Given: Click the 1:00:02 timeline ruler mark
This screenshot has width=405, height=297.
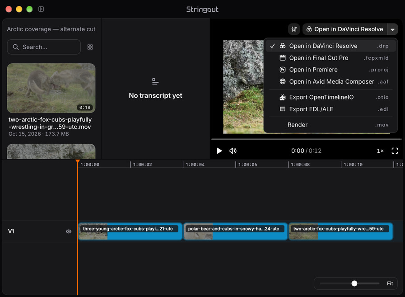Looking at the screenshot, I should click(142, 165).
